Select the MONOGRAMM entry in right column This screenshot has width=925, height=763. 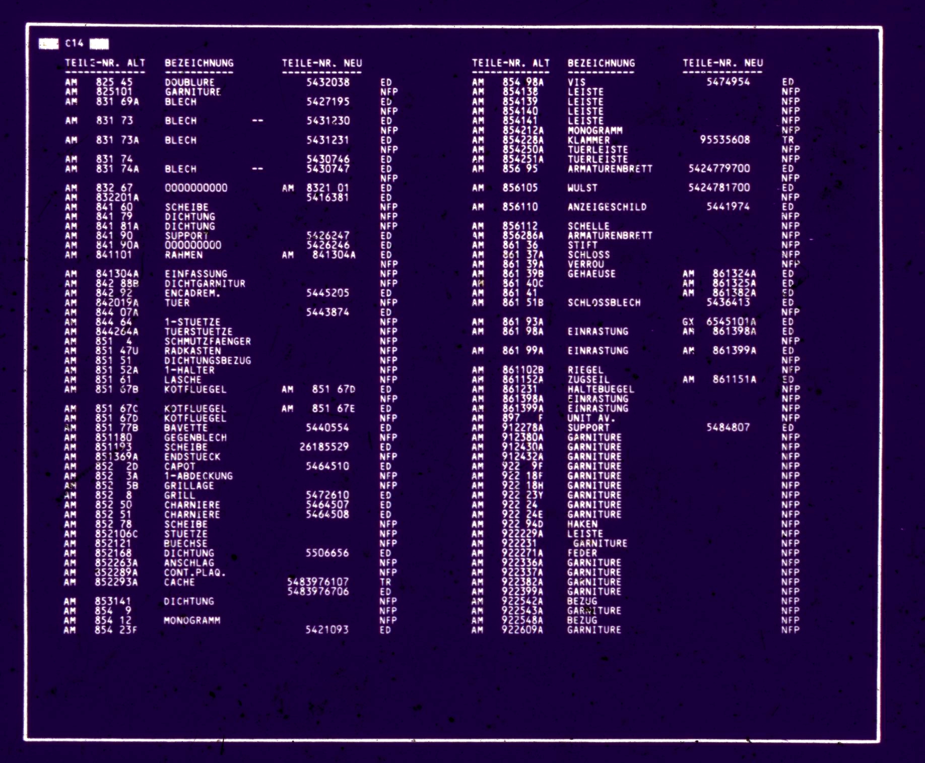tap(595, 131)
